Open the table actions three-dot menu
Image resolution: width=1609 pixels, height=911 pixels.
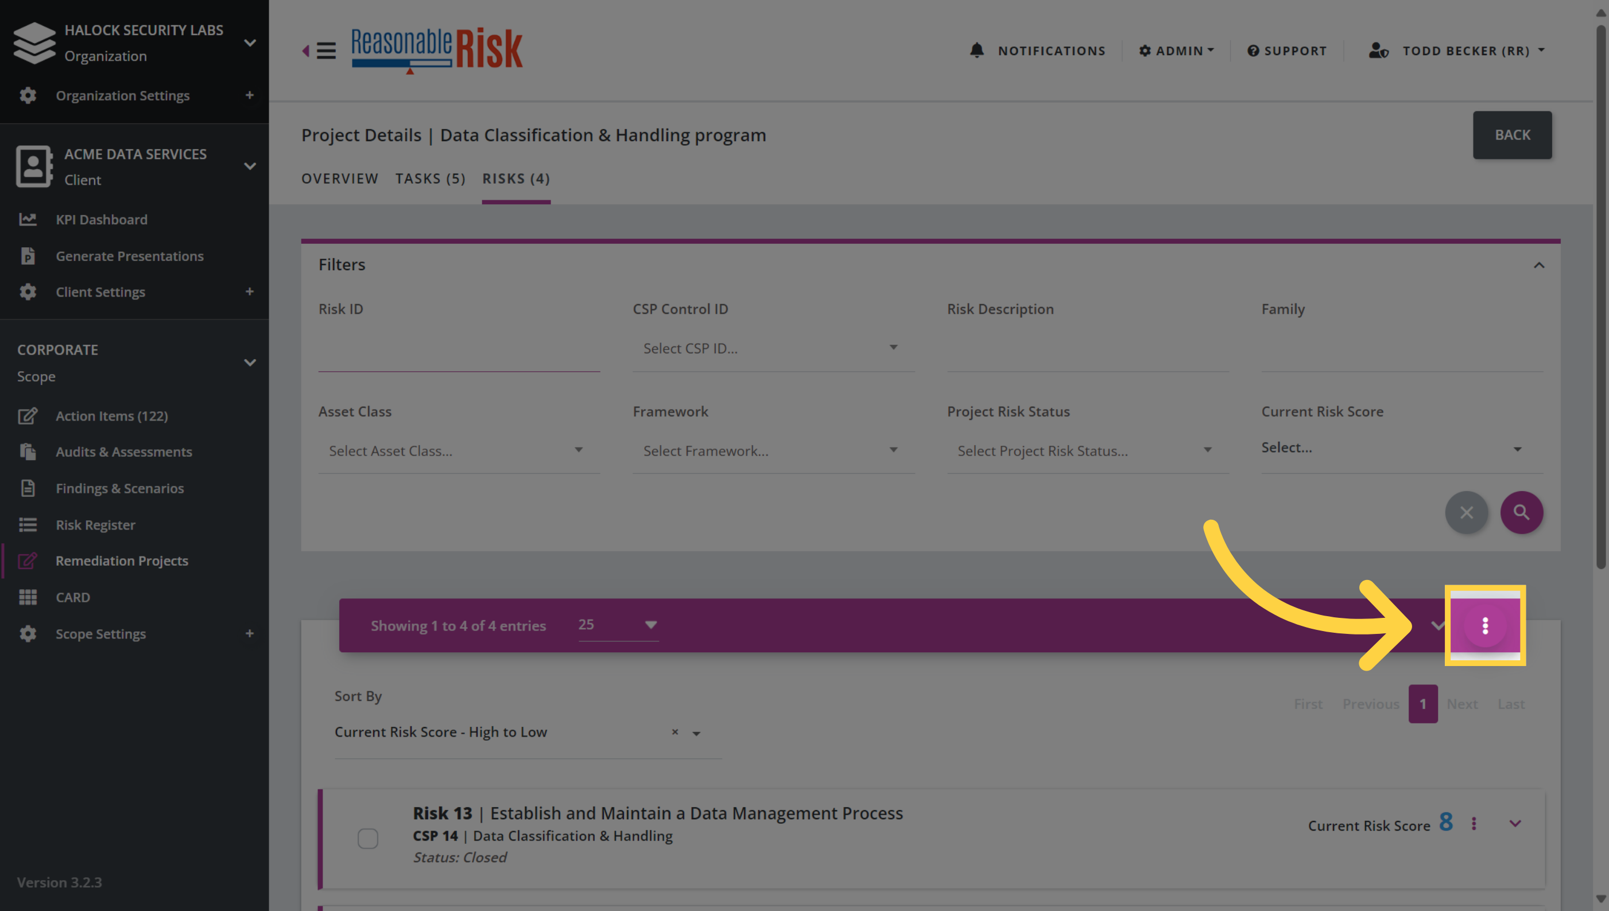click(x=1485, y=626)
